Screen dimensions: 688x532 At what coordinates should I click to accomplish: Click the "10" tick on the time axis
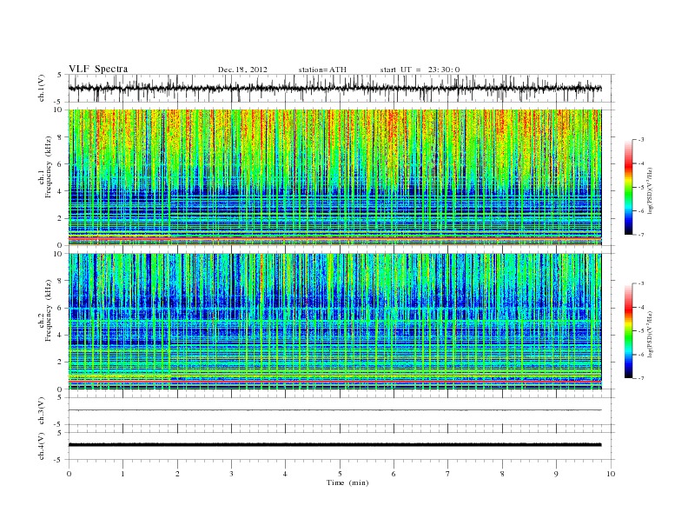tap(611, 474)
